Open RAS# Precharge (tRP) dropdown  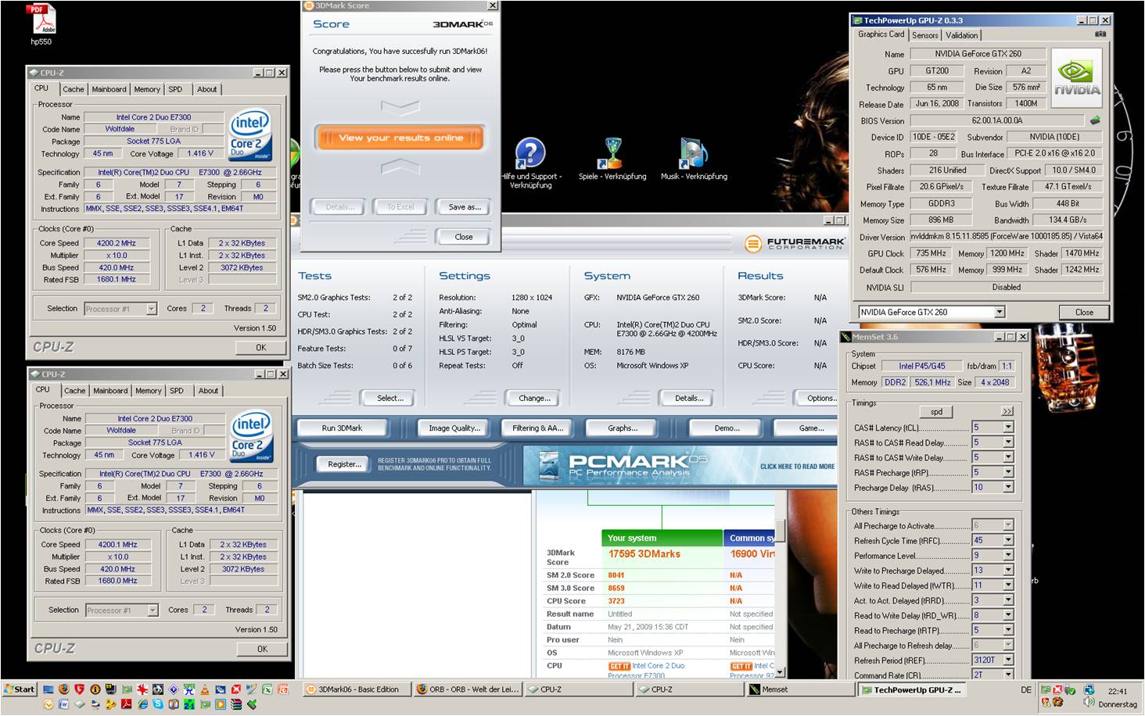click(x=1008, y=472)
